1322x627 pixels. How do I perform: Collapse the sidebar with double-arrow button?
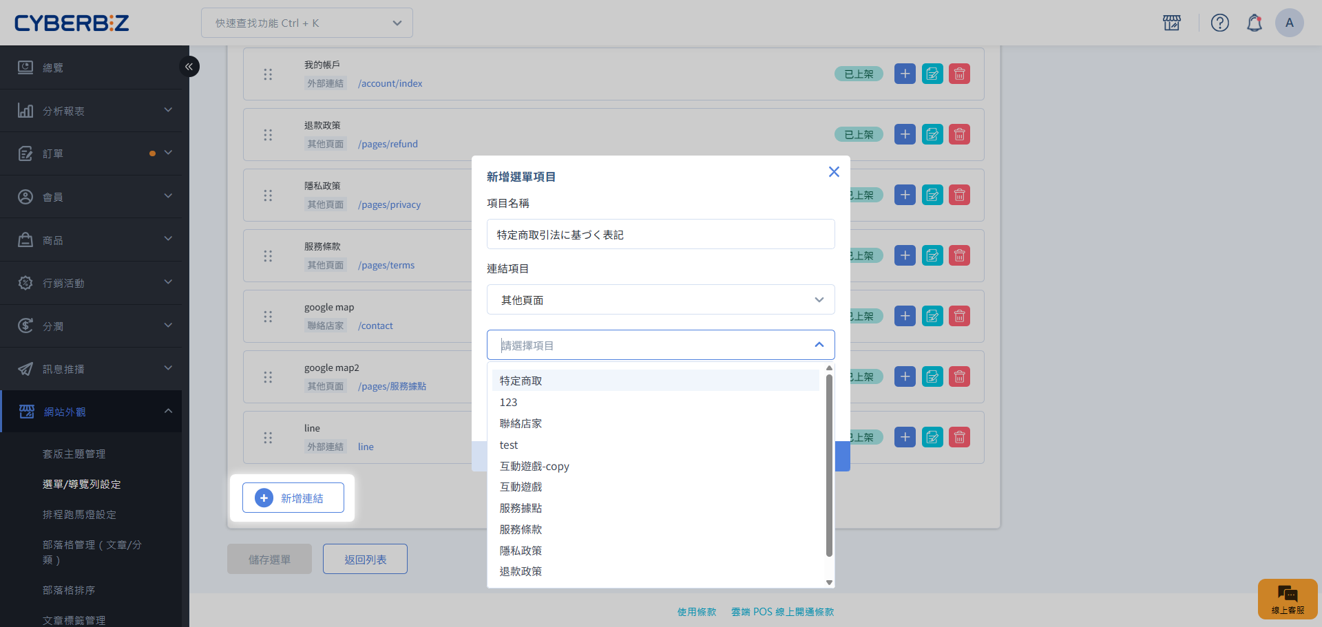click(189, 67)
